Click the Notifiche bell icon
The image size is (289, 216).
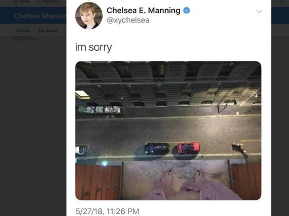point(40,1)
